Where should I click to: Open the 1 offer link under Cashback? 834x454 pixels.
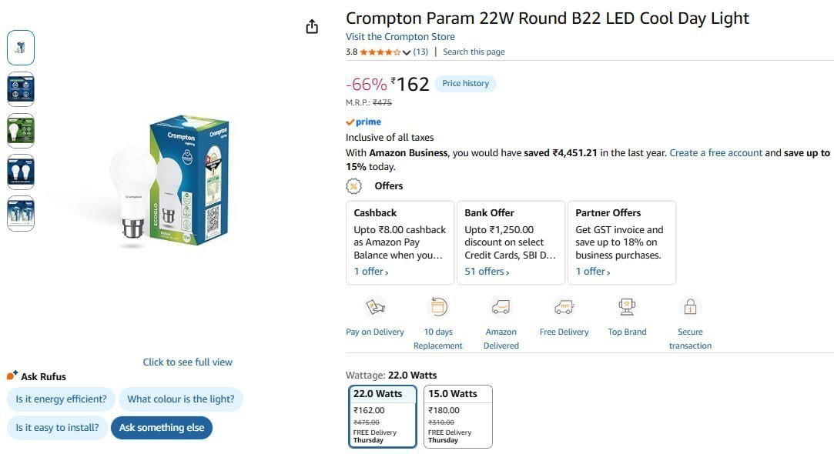pos(371,272)
